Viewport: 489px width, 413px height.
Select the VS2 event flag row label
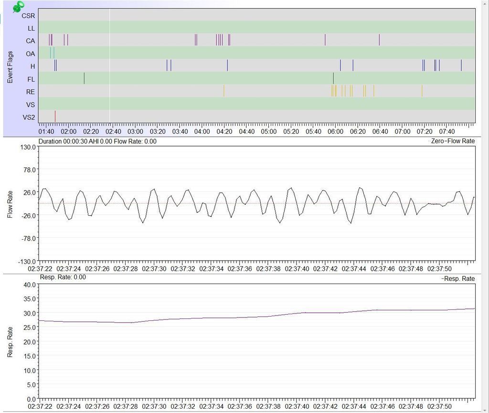29,117
